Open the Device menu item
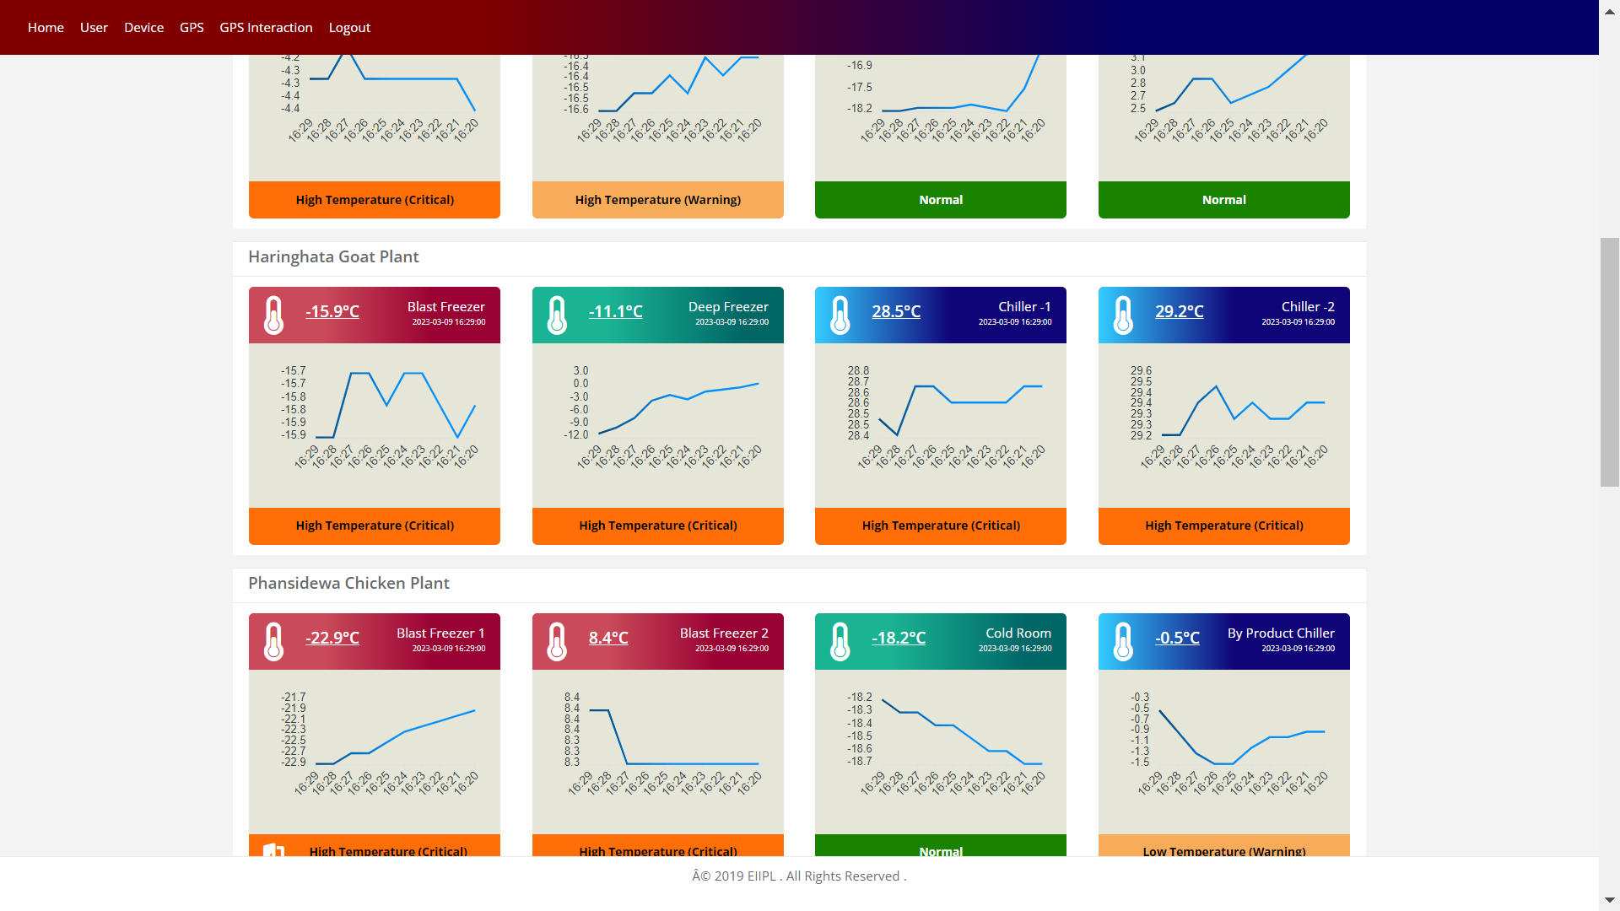 (143, 27)
